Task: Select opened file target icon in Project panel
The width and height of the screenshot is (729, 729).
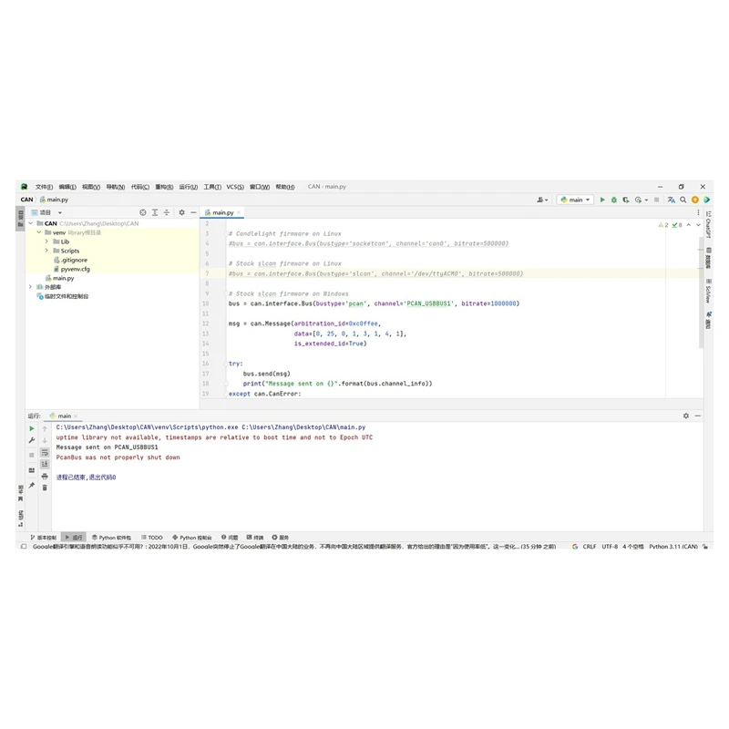Action: [143, 212]
